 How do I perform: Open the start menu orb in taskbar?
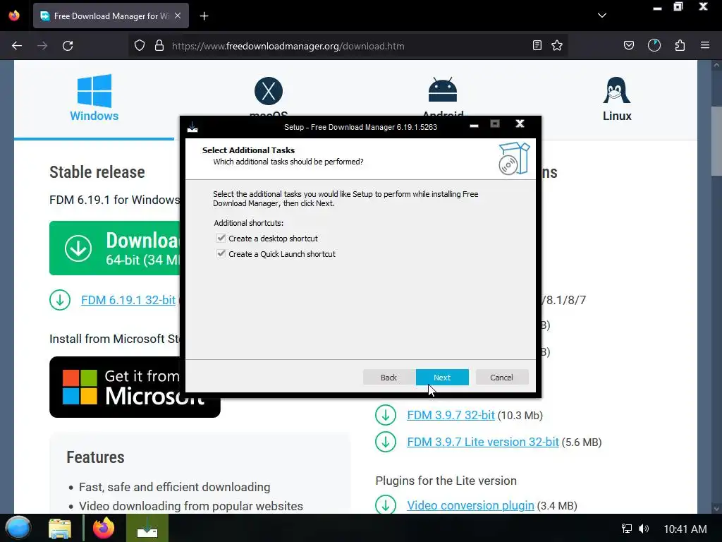pos(18,528)
